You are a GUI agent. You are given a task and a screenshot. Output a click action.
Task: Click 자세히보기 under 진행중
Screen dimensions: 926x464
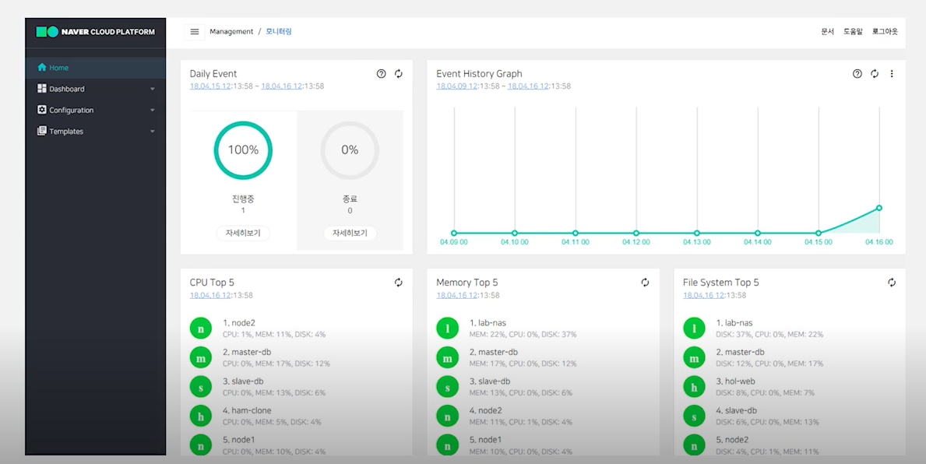(243, 234)
